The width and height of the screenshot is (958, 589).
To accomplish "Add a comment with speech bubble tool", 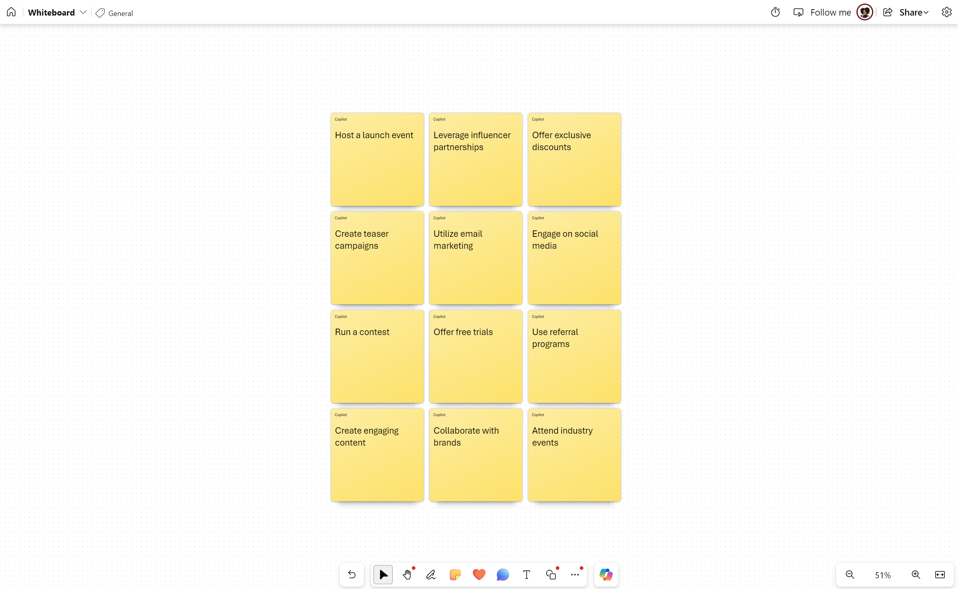I will 503,574.
